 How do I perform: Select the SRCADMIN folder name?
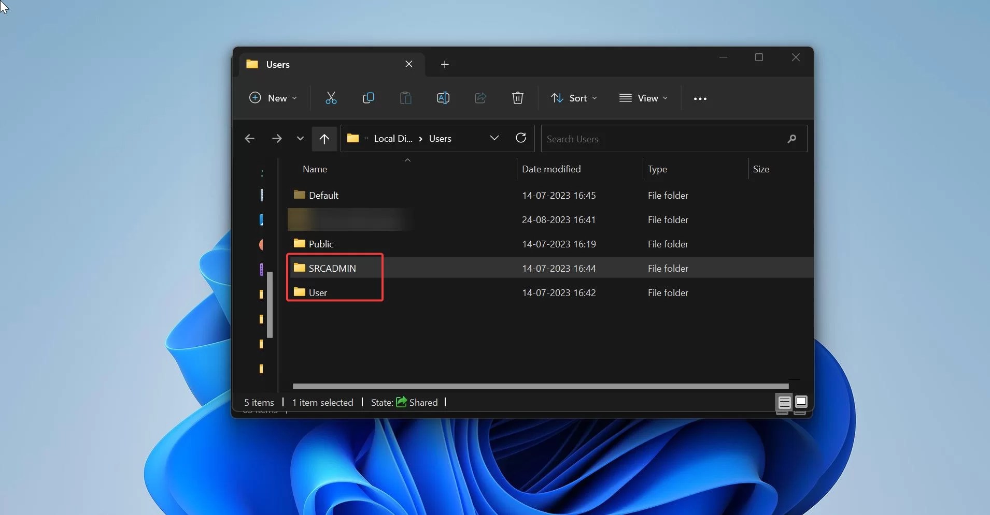[332, 268]
